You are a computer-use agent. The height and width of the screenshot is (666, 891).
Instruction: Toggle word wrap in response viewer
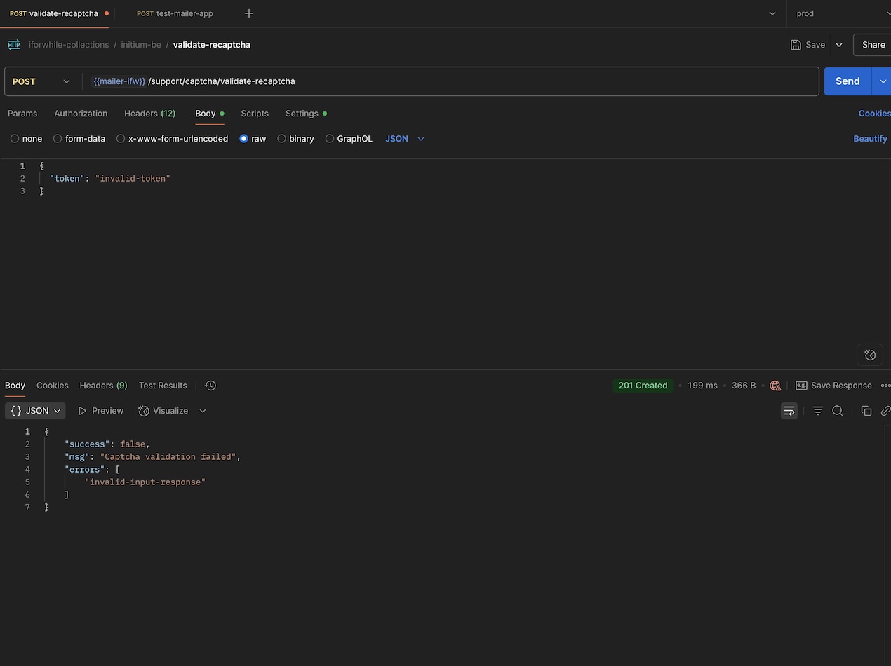789,411
